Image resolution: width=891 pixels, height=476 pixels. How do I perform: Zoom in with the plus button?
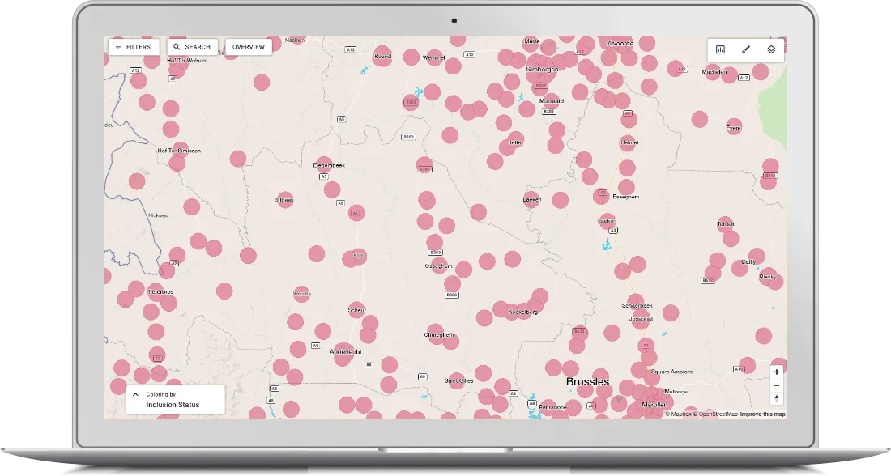[x=777, y=372]
